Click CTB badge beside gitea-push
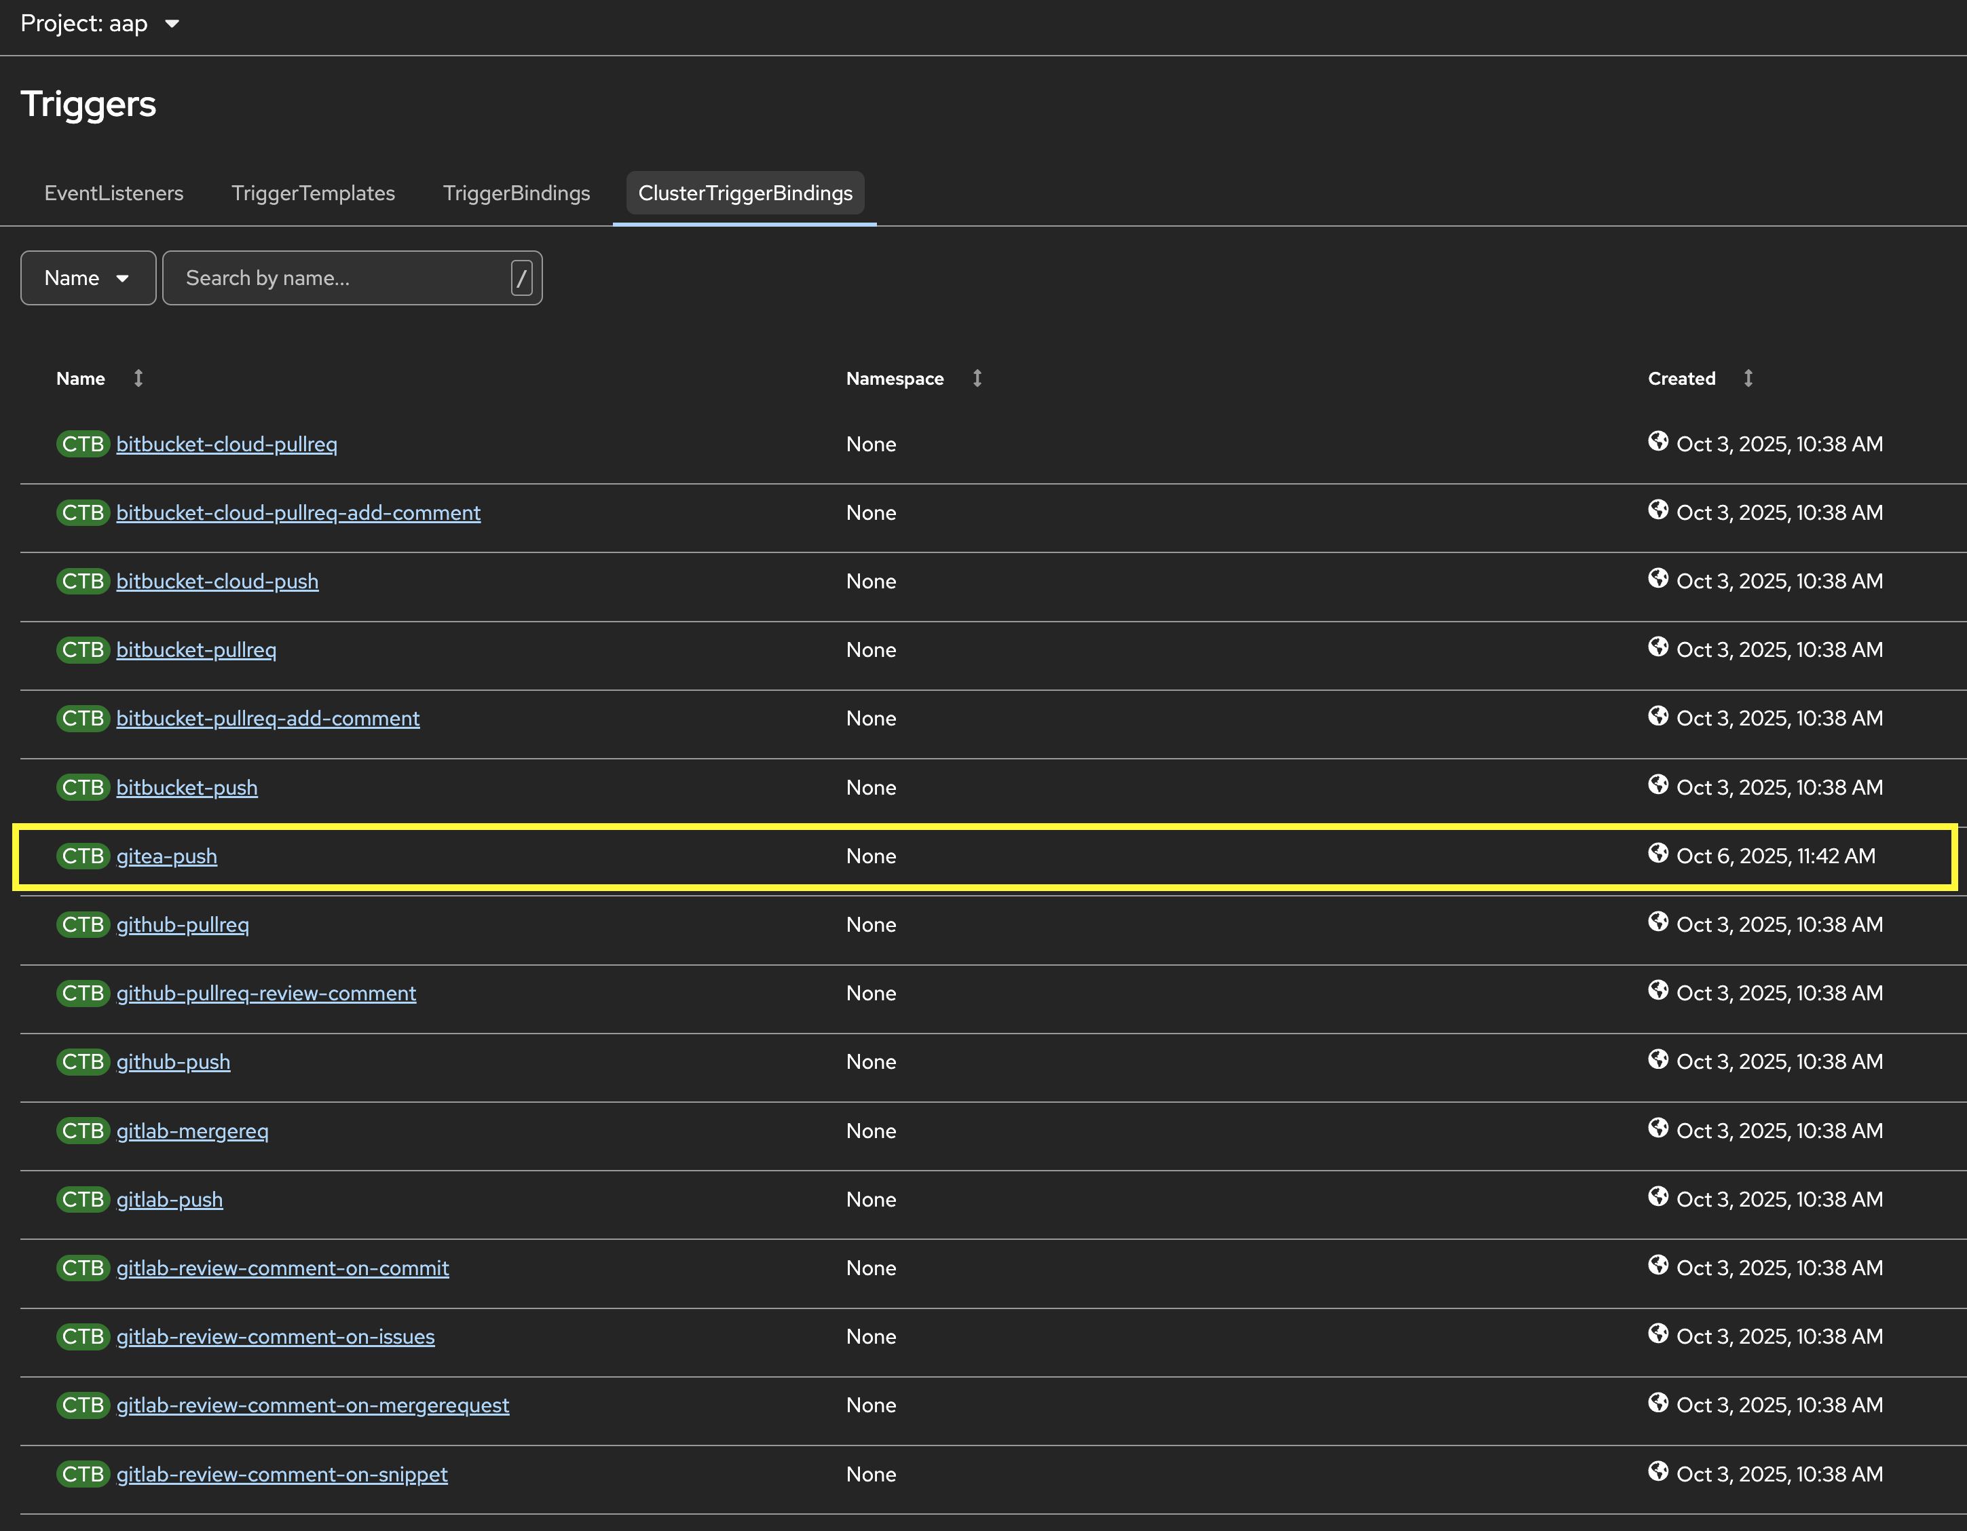This screenshot has height=1531, width=1967. [83, 856]
